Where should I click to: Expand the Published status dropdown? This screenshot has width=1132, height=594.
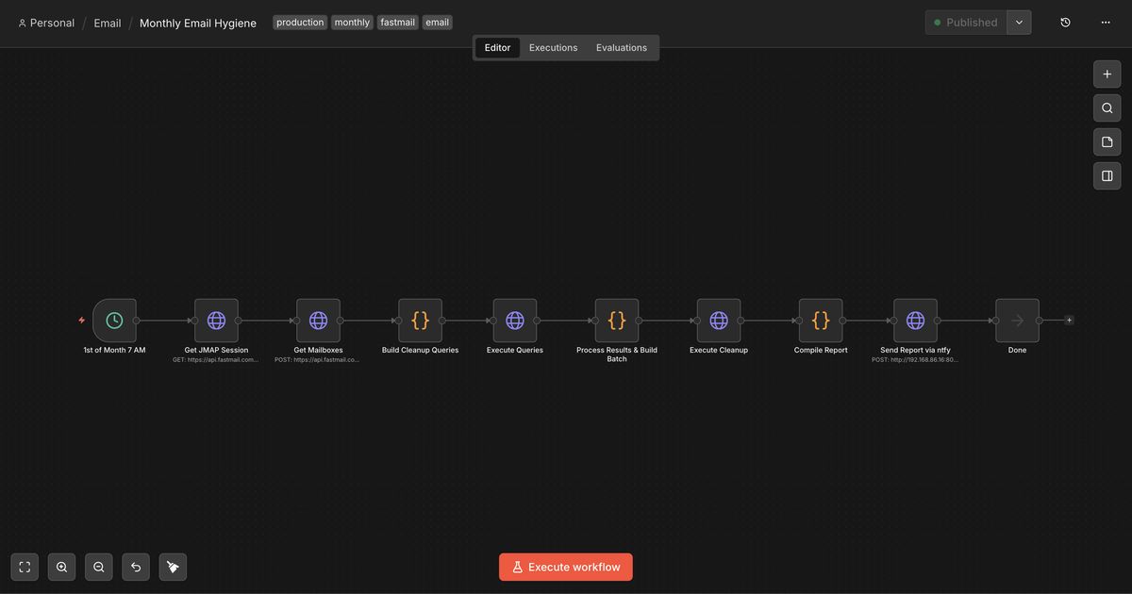1018,22
